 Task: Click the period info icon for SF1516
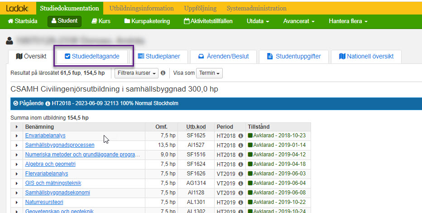[x=241, y=155]
